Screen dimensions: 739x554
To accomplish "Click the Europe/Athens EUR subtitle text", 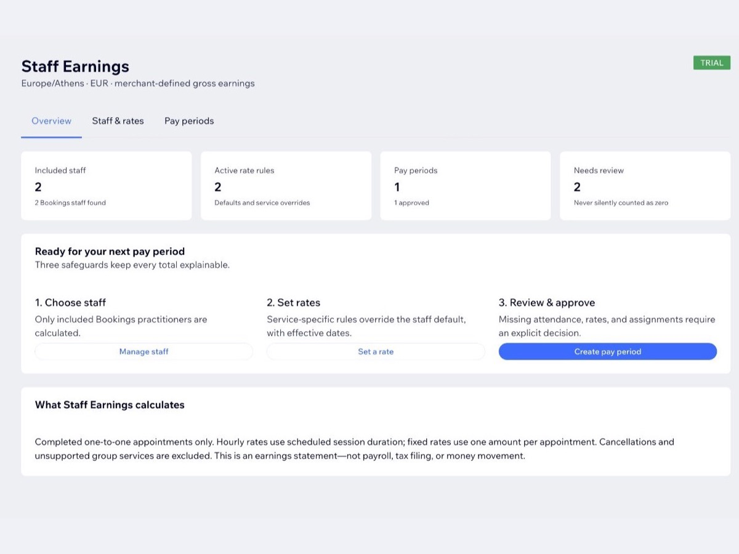I will (138, 83).
